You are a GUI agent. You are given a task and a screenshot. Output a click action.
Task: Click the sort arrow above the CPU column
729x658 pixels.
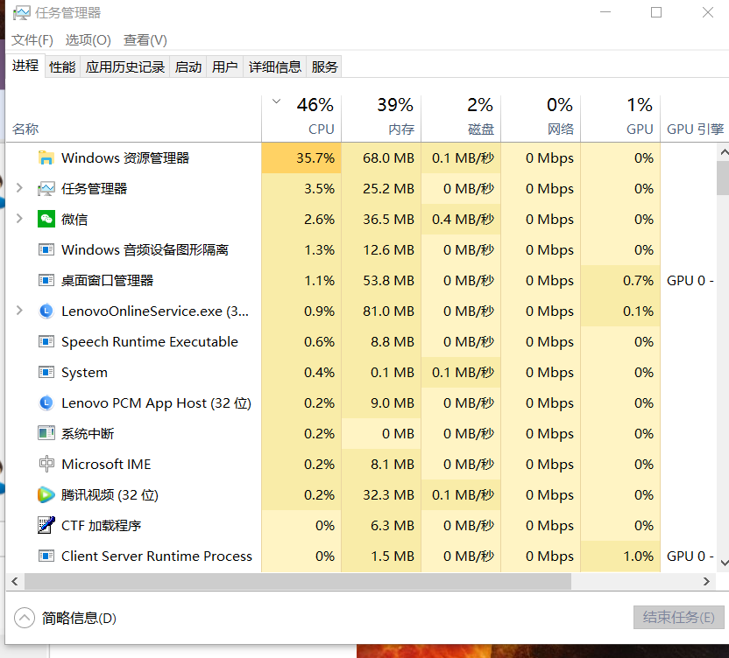276,101
